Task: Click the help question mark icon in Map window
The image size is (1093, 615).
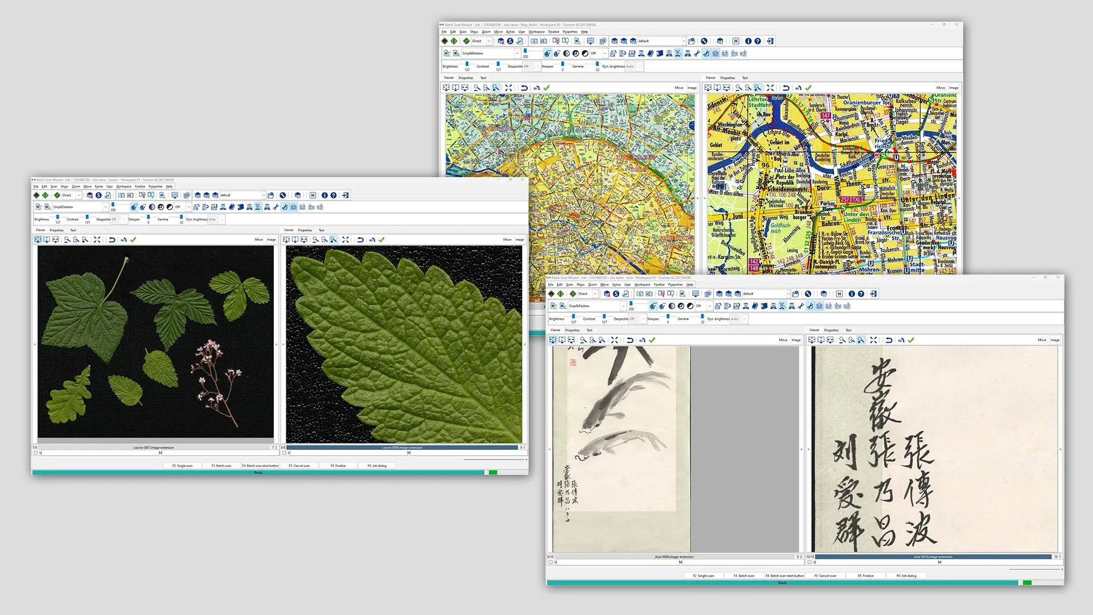Action: coord(758,41)
